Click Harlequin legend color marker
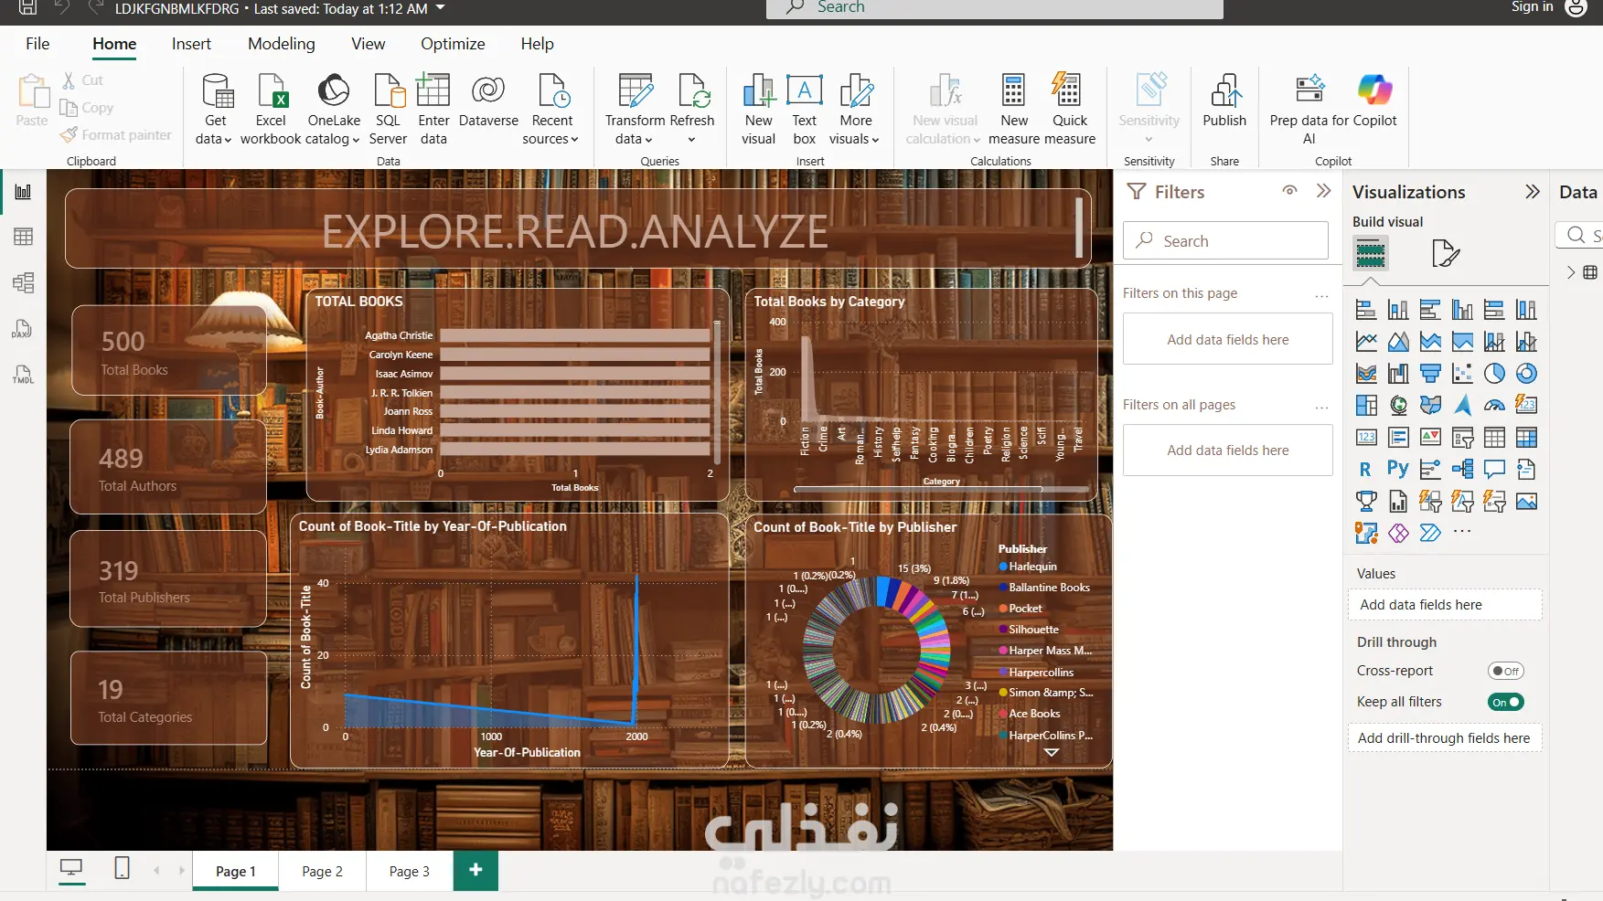Screen dimensions: 1603x901 1003,567
